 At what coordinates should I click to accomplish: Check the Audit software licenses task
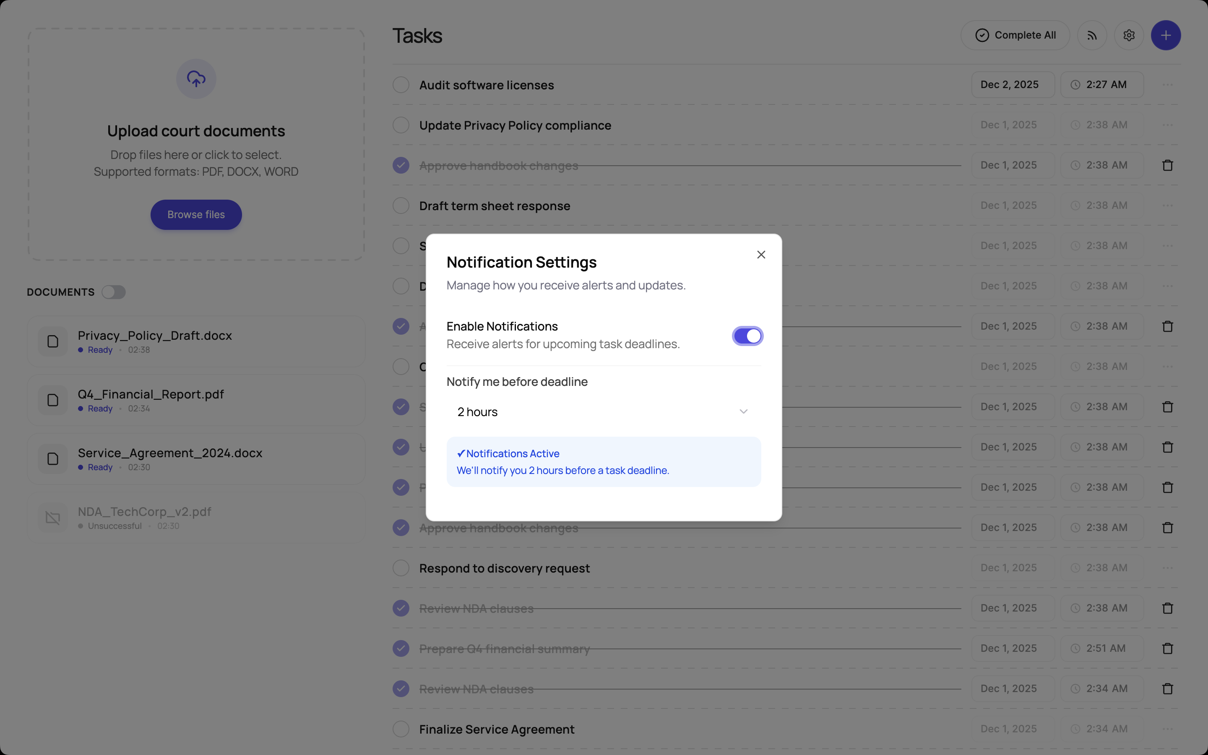pyautogui.click(x=401, y=85)
